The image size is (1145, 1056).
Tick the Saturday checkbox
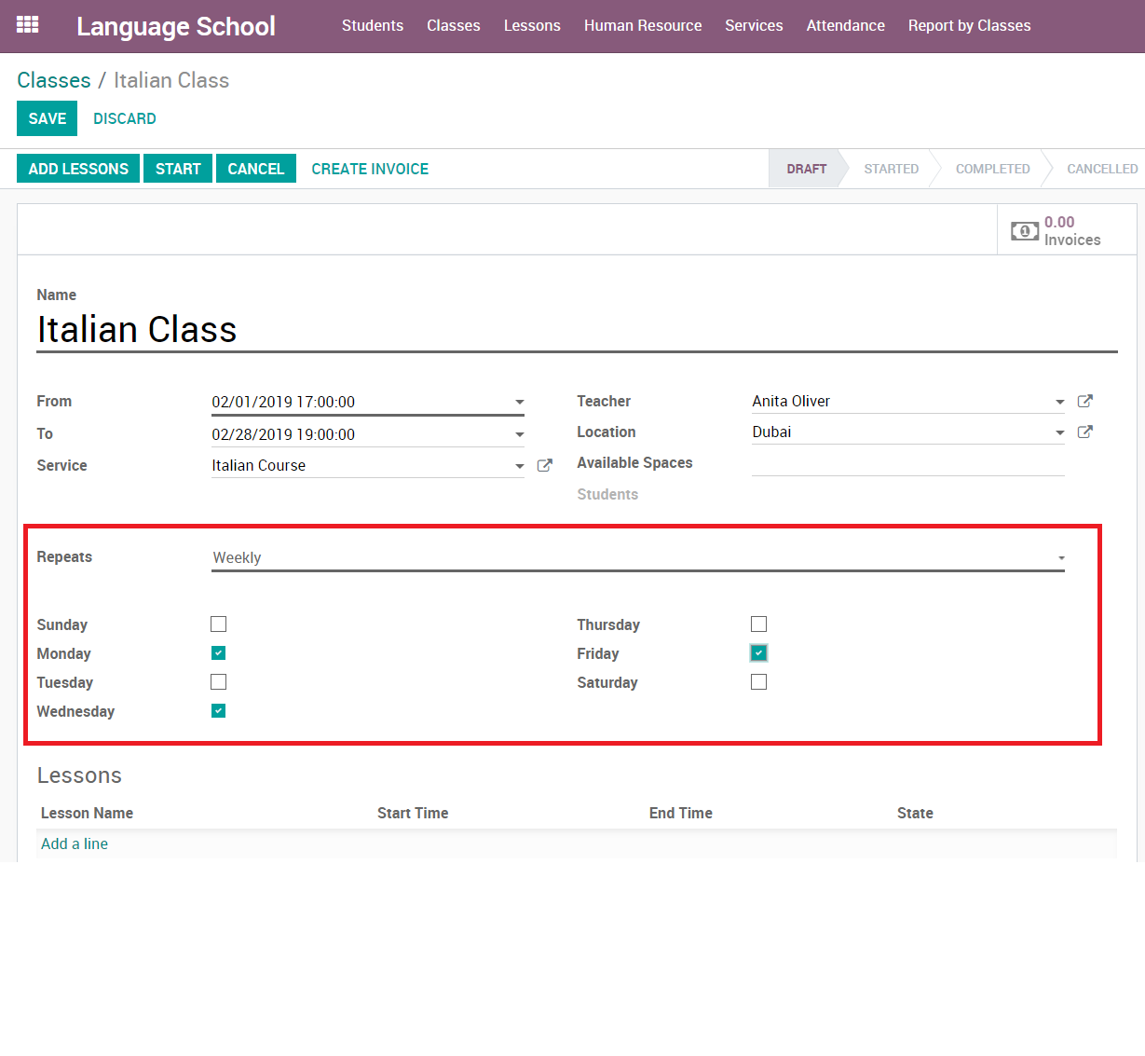tap(758, 682)
